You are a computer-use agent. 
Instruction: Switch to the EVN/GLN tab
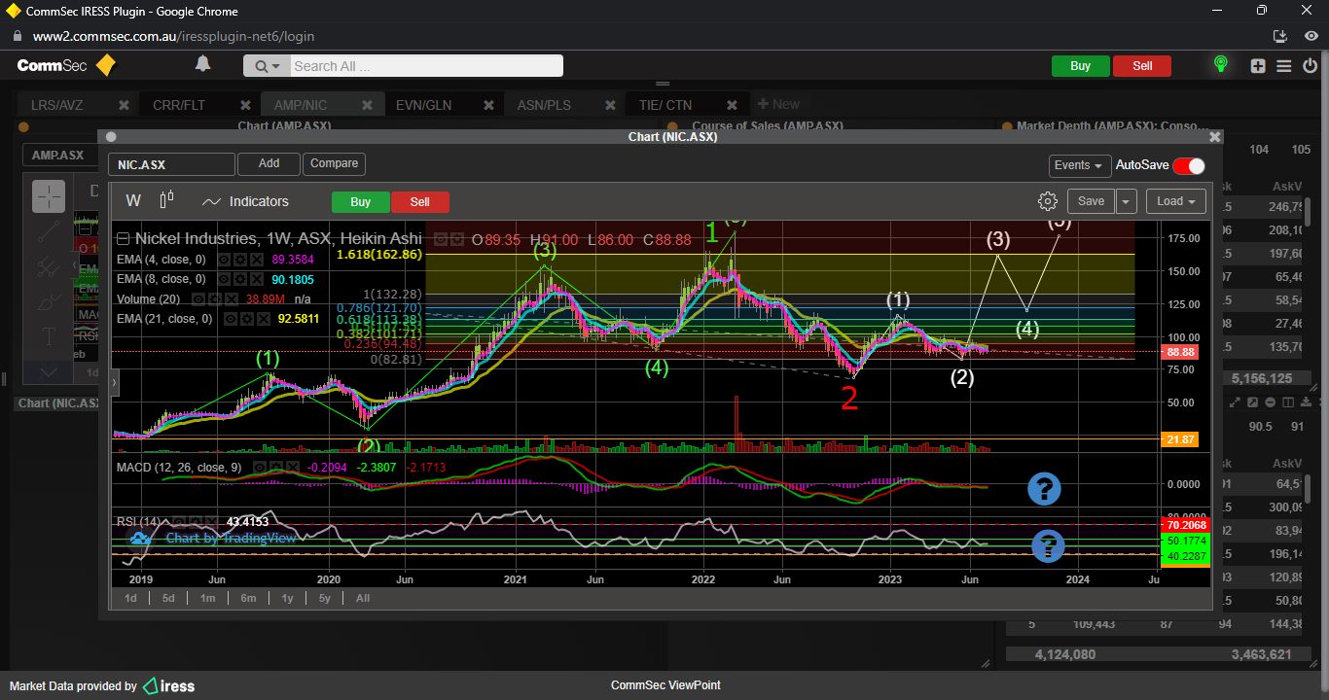[422, 105]
